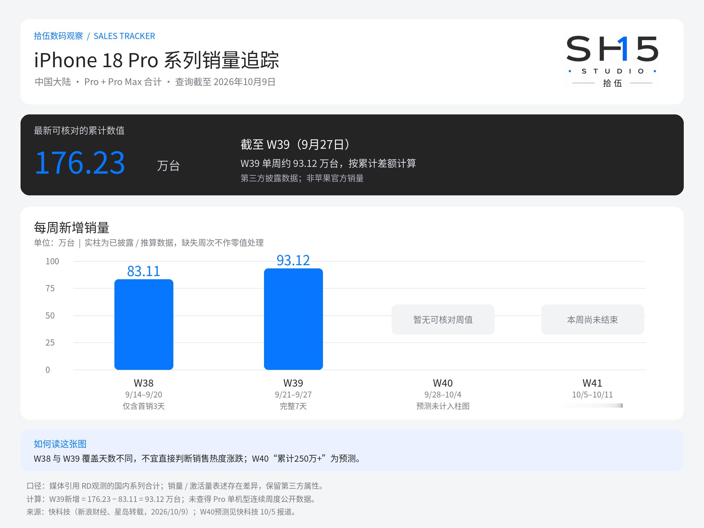Click the '中国大陆' subtitle text

53,82
